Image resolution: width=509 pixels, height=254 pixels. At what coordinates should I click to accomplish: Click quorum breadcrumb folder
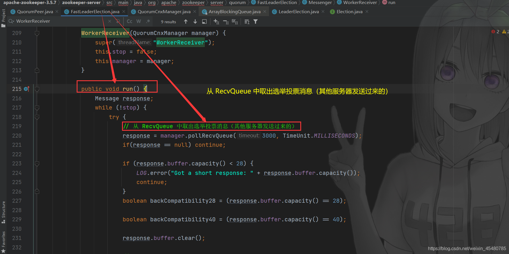click(x=237, y=3)
